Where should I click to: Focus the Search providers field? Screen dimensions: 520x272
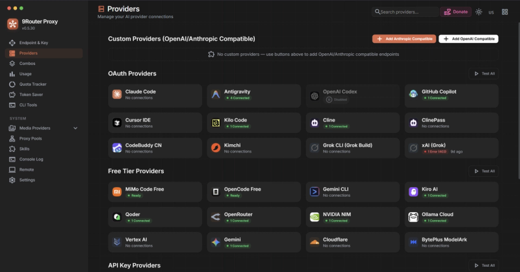[x=405, y=12]
